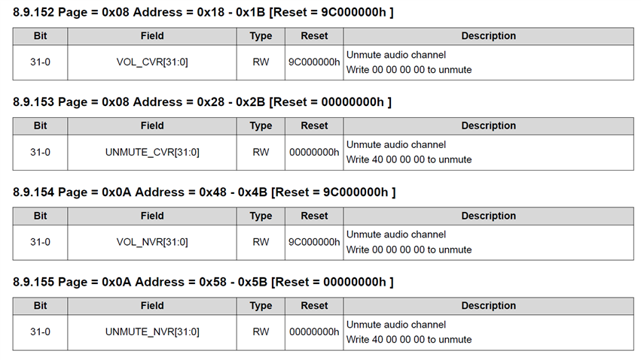The width and height of the screenshot is (641, 360).
Task: Click the RW type cell for UNMUTE_NVR
Action: [261, 332]
